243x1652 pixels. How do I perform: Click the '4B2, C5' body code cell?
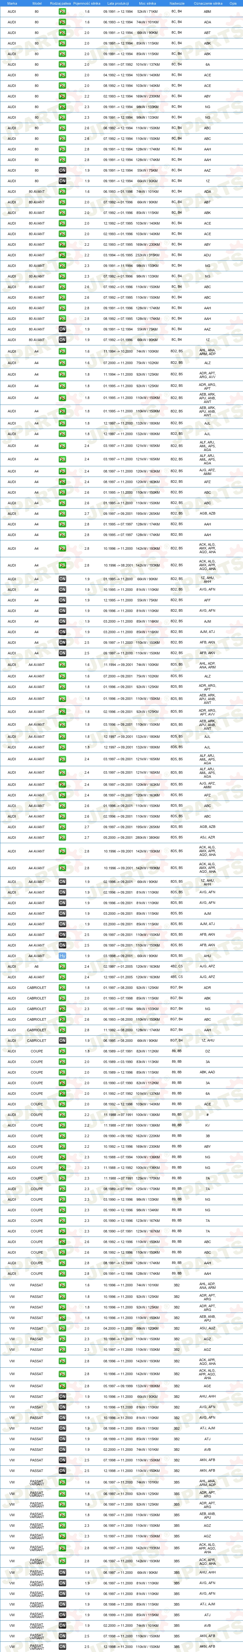point(177,966)
